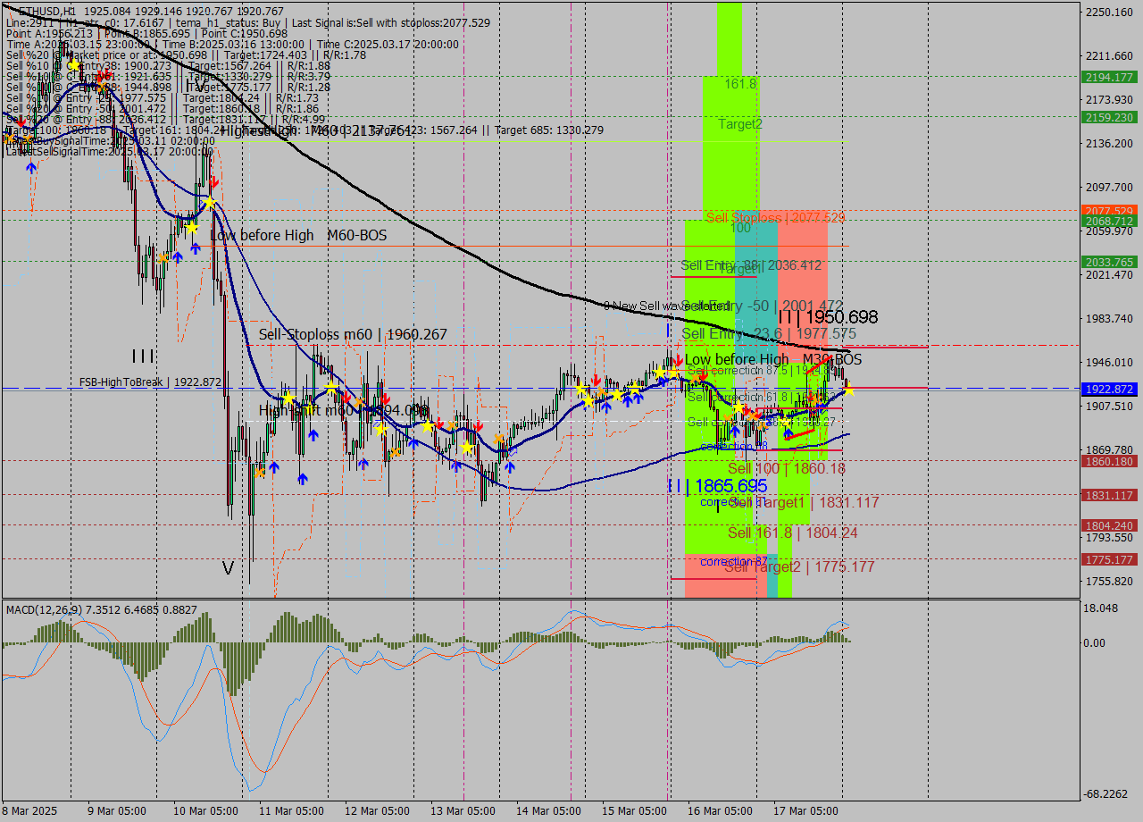This screenshot has width=1143, height=822.
Task: Select the Sell Target2 | 1775.177 label
Action: [799, 566]
